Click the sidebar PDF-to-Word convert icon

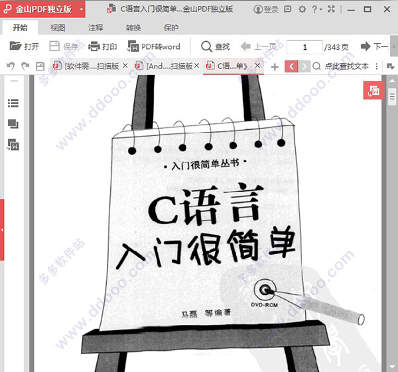point(13,145)
